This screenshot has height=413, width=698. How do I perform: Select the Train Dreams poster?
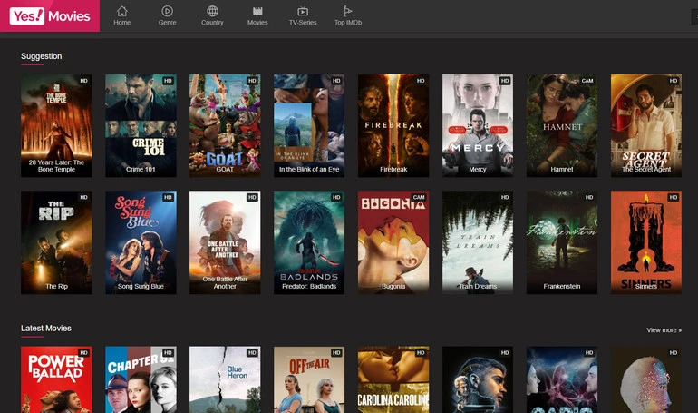[x=478, y=242]
